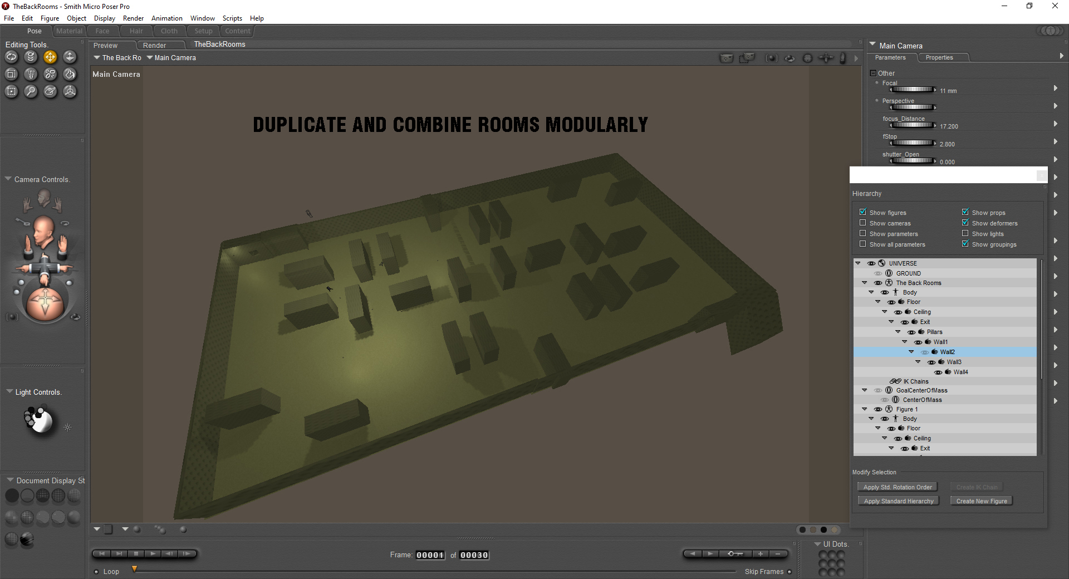
Task: Collapse the Camera Controls panel
Action: pos(8,179)
